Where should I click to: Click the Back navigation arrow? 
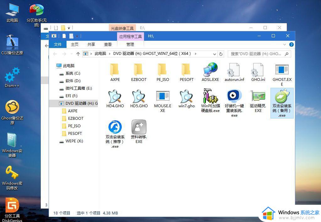coord(55,54)
